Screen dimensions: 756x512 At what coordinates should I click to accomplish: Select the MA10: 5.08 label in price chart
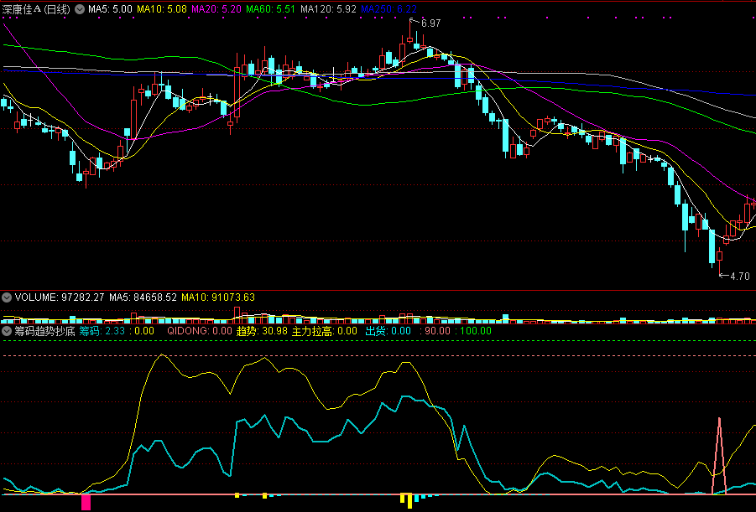click(161, 9)
